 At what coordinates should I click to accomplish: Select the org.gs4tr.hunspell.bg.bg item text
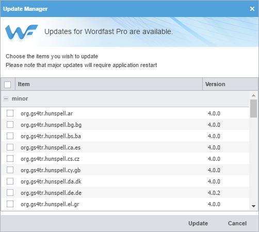coord(51,125)
